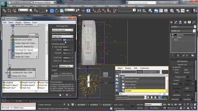Screen dimensions: 198x111
Task: Open the Control By Speed dropdown
Action: click(62, 30)
